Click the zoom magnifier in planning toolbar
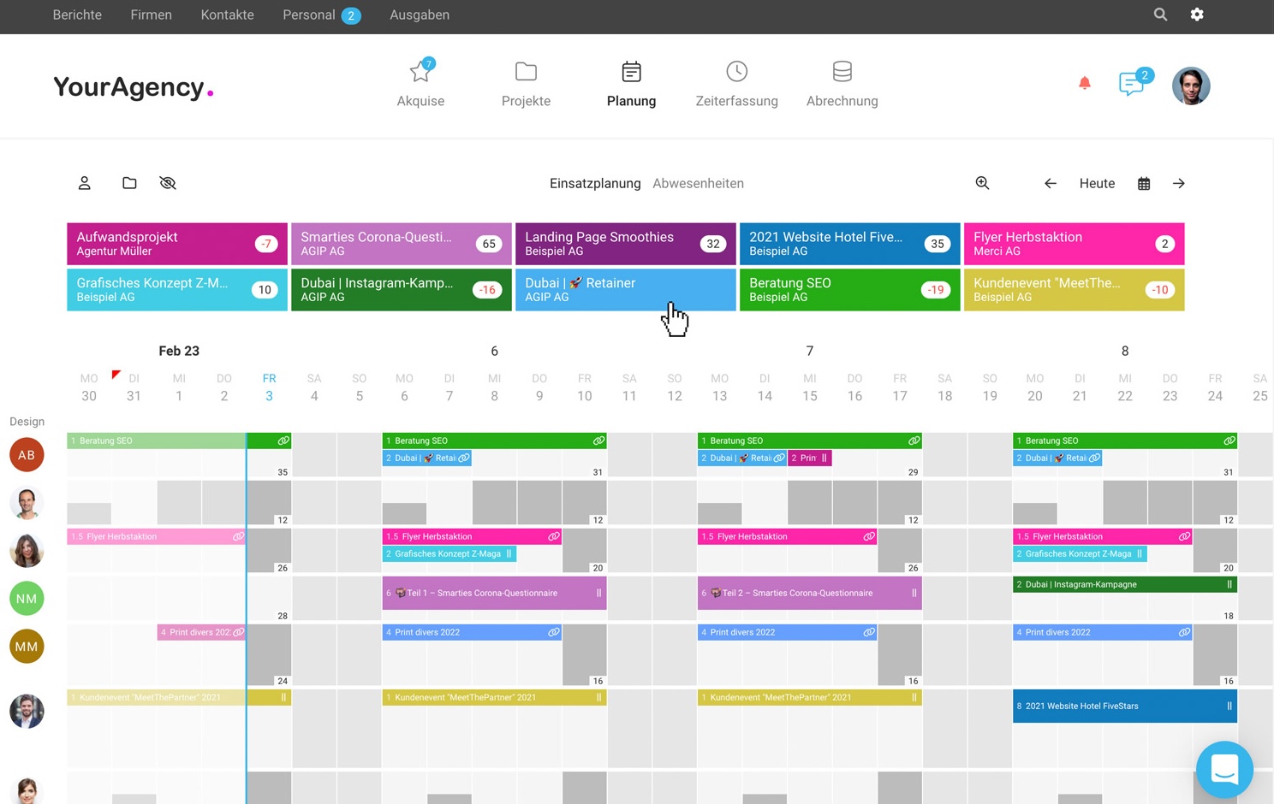This screenshot has width=1274, height=804. pos(982,183)
